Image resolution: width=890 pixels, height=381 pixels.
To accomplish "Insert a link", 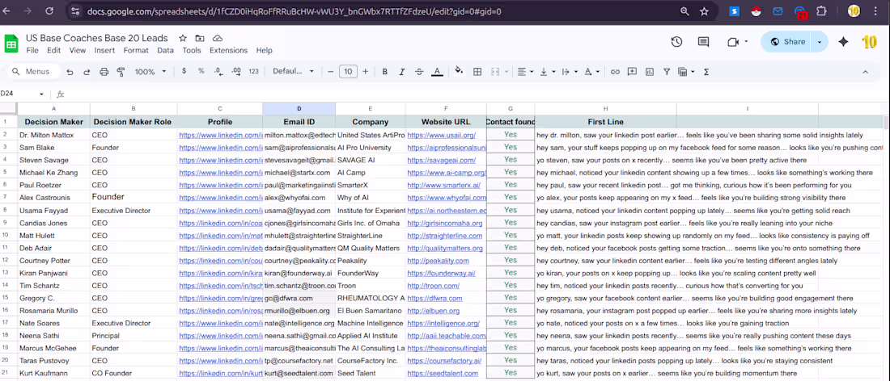I will pos(615,72).
